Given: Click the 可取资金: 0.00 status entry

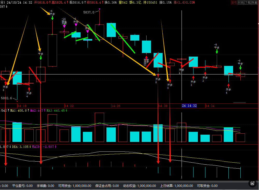Looking at the screenshot, I should [x=207, y=186].
